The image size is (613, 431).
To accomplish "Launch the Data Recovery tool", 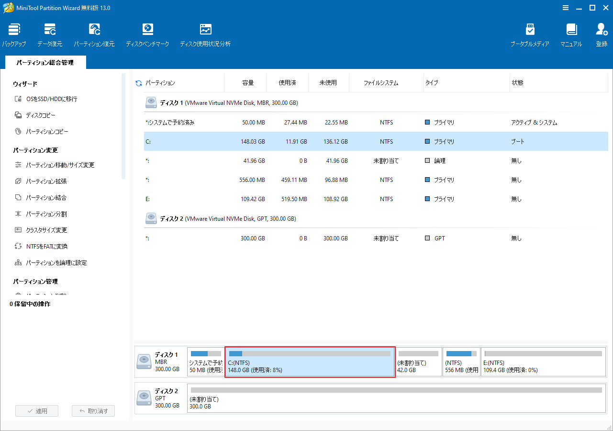I will [x=49, y=34].
